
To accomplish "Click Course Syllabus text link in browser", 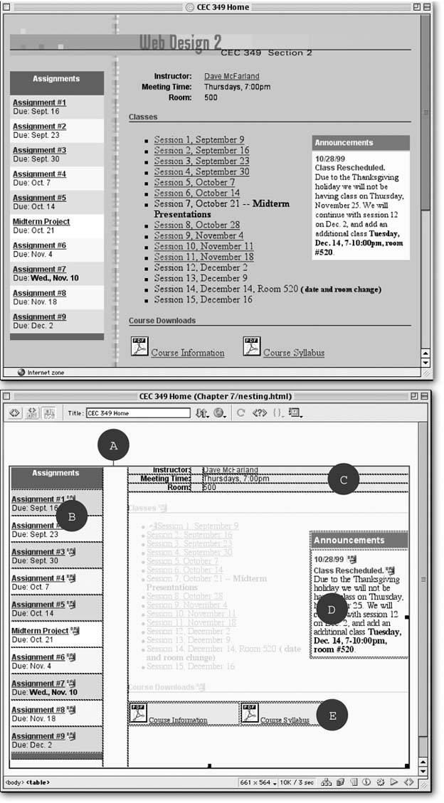I will (293, 353).
